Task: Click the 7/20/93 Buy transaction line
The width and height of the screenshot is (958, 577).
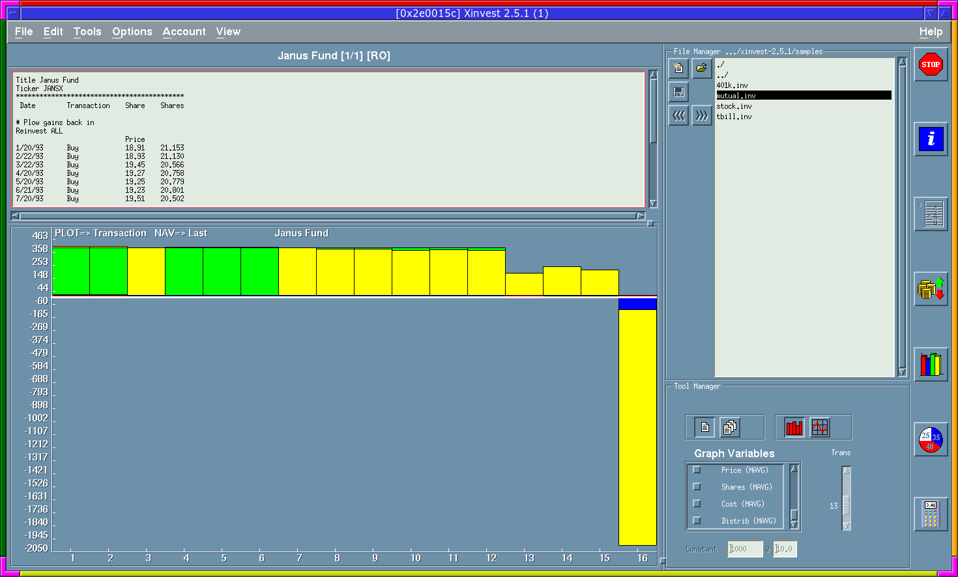Action: point(100,199)
